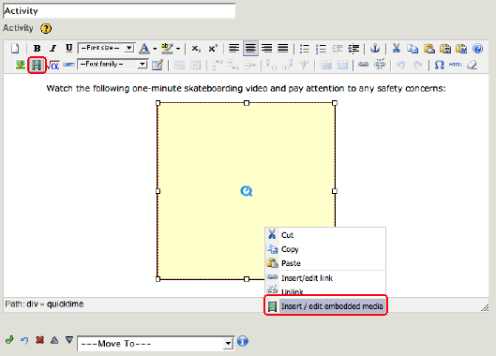Open the Font family dropdown
Viewport: 496px width, 356px height.
[113, 65]
